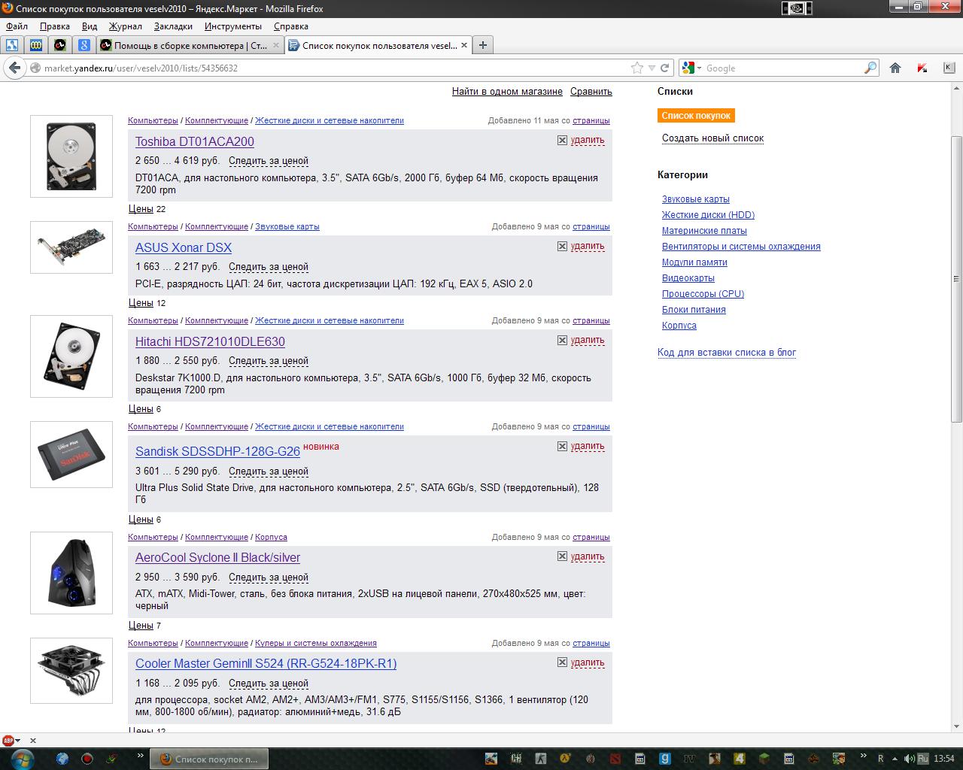Open the first pinned tab with blue icon
The image size is (963, 770).
[12, 45]
